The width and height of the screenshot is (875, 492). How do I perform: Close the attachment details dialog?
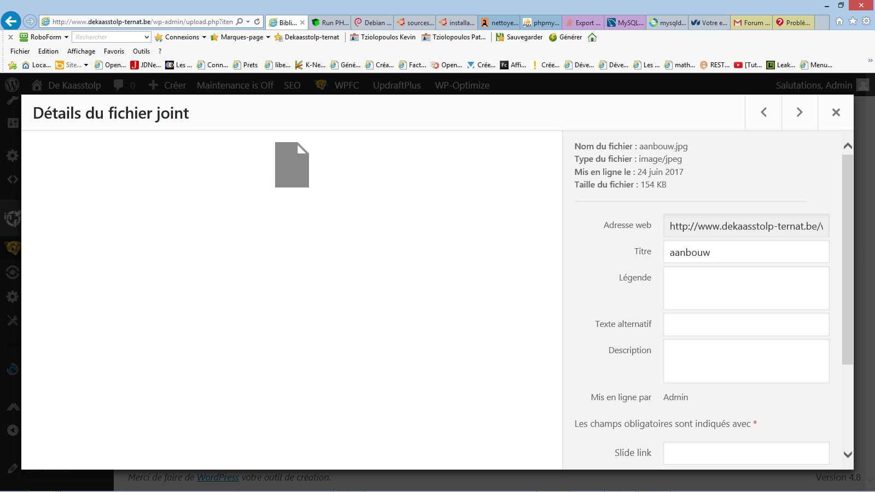[x=836, y=112]
